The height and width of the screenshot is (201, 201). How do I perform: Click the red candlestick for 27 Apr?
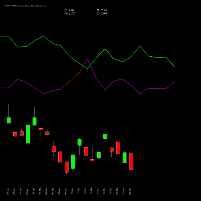(15, 134)
